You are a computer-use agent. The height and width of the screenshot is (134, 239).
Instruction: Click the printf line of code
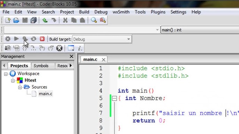(185, 113)
